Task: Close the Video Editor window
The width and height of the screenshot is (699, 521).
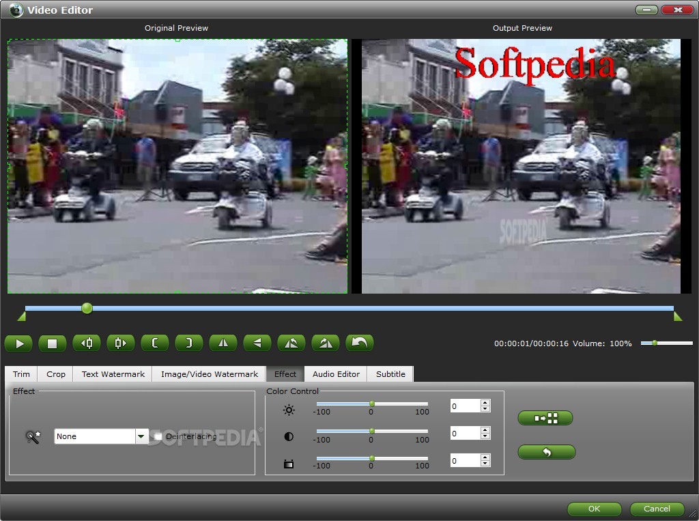Action: coord(678,10)
